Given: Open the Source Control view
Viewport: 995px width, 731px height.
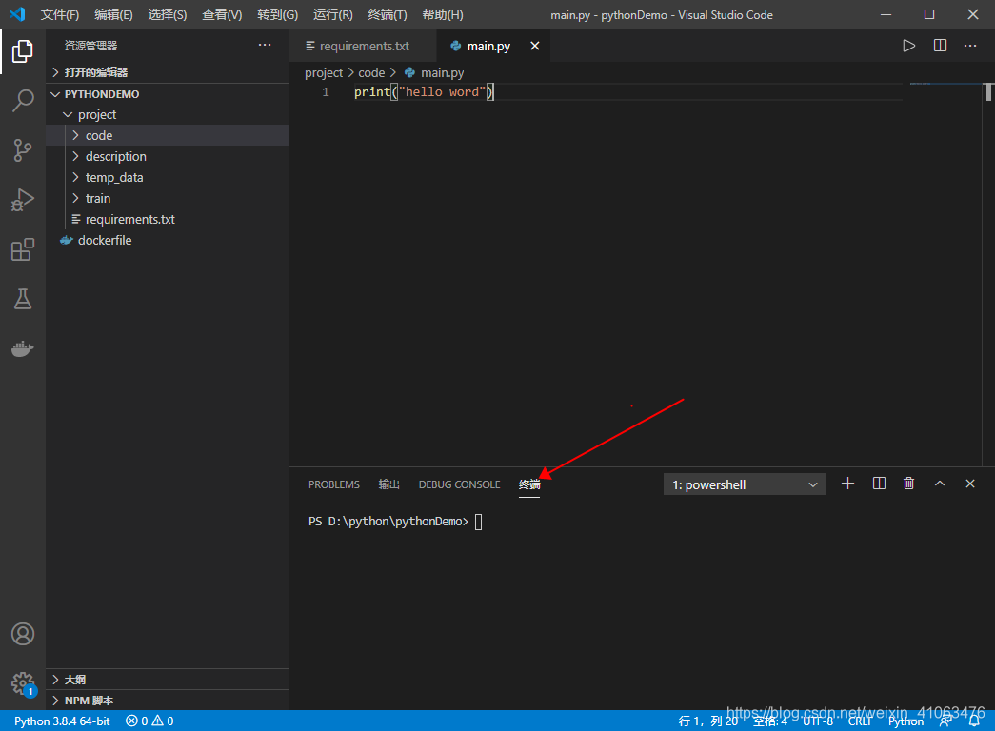Looking at the screenshot, I should pos(23,150).
